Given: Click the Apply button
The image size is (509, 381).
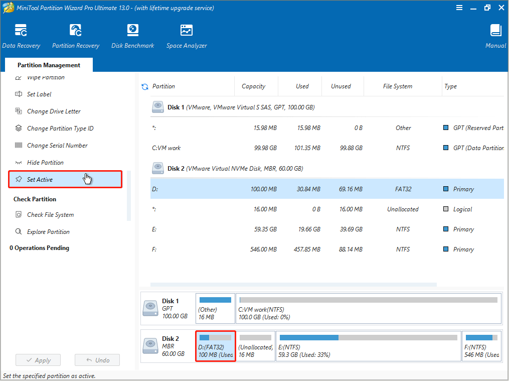Looking at the screenshot, I should coord(38,360).
